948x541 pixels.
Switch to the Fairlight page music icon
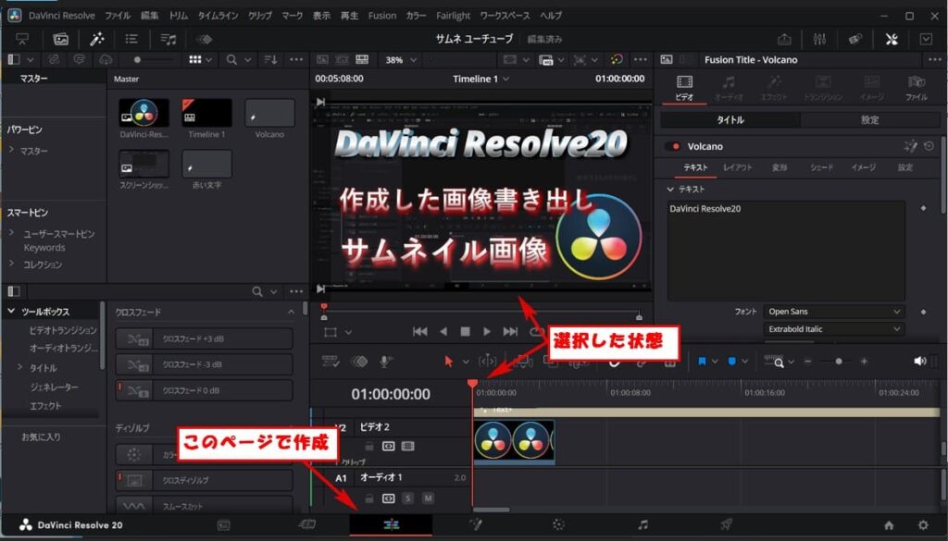(642, 524)
